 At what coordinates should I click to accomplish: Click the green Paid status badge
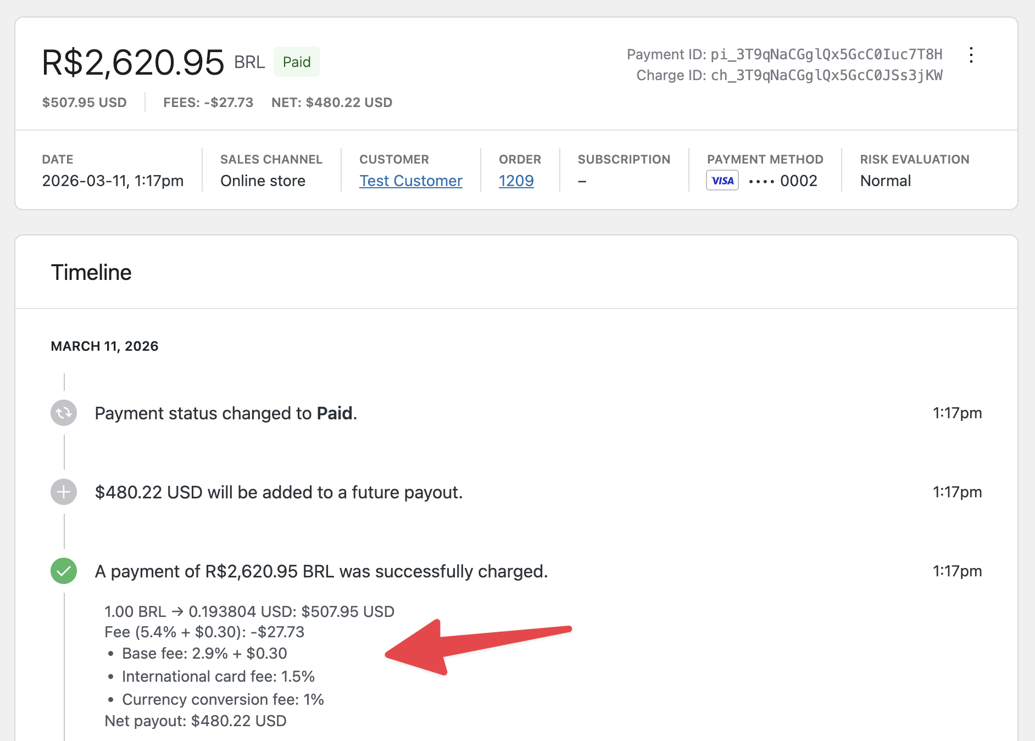click(297, 62)
